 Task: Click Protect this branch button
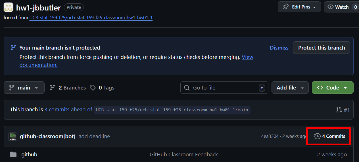coord(322,48)
